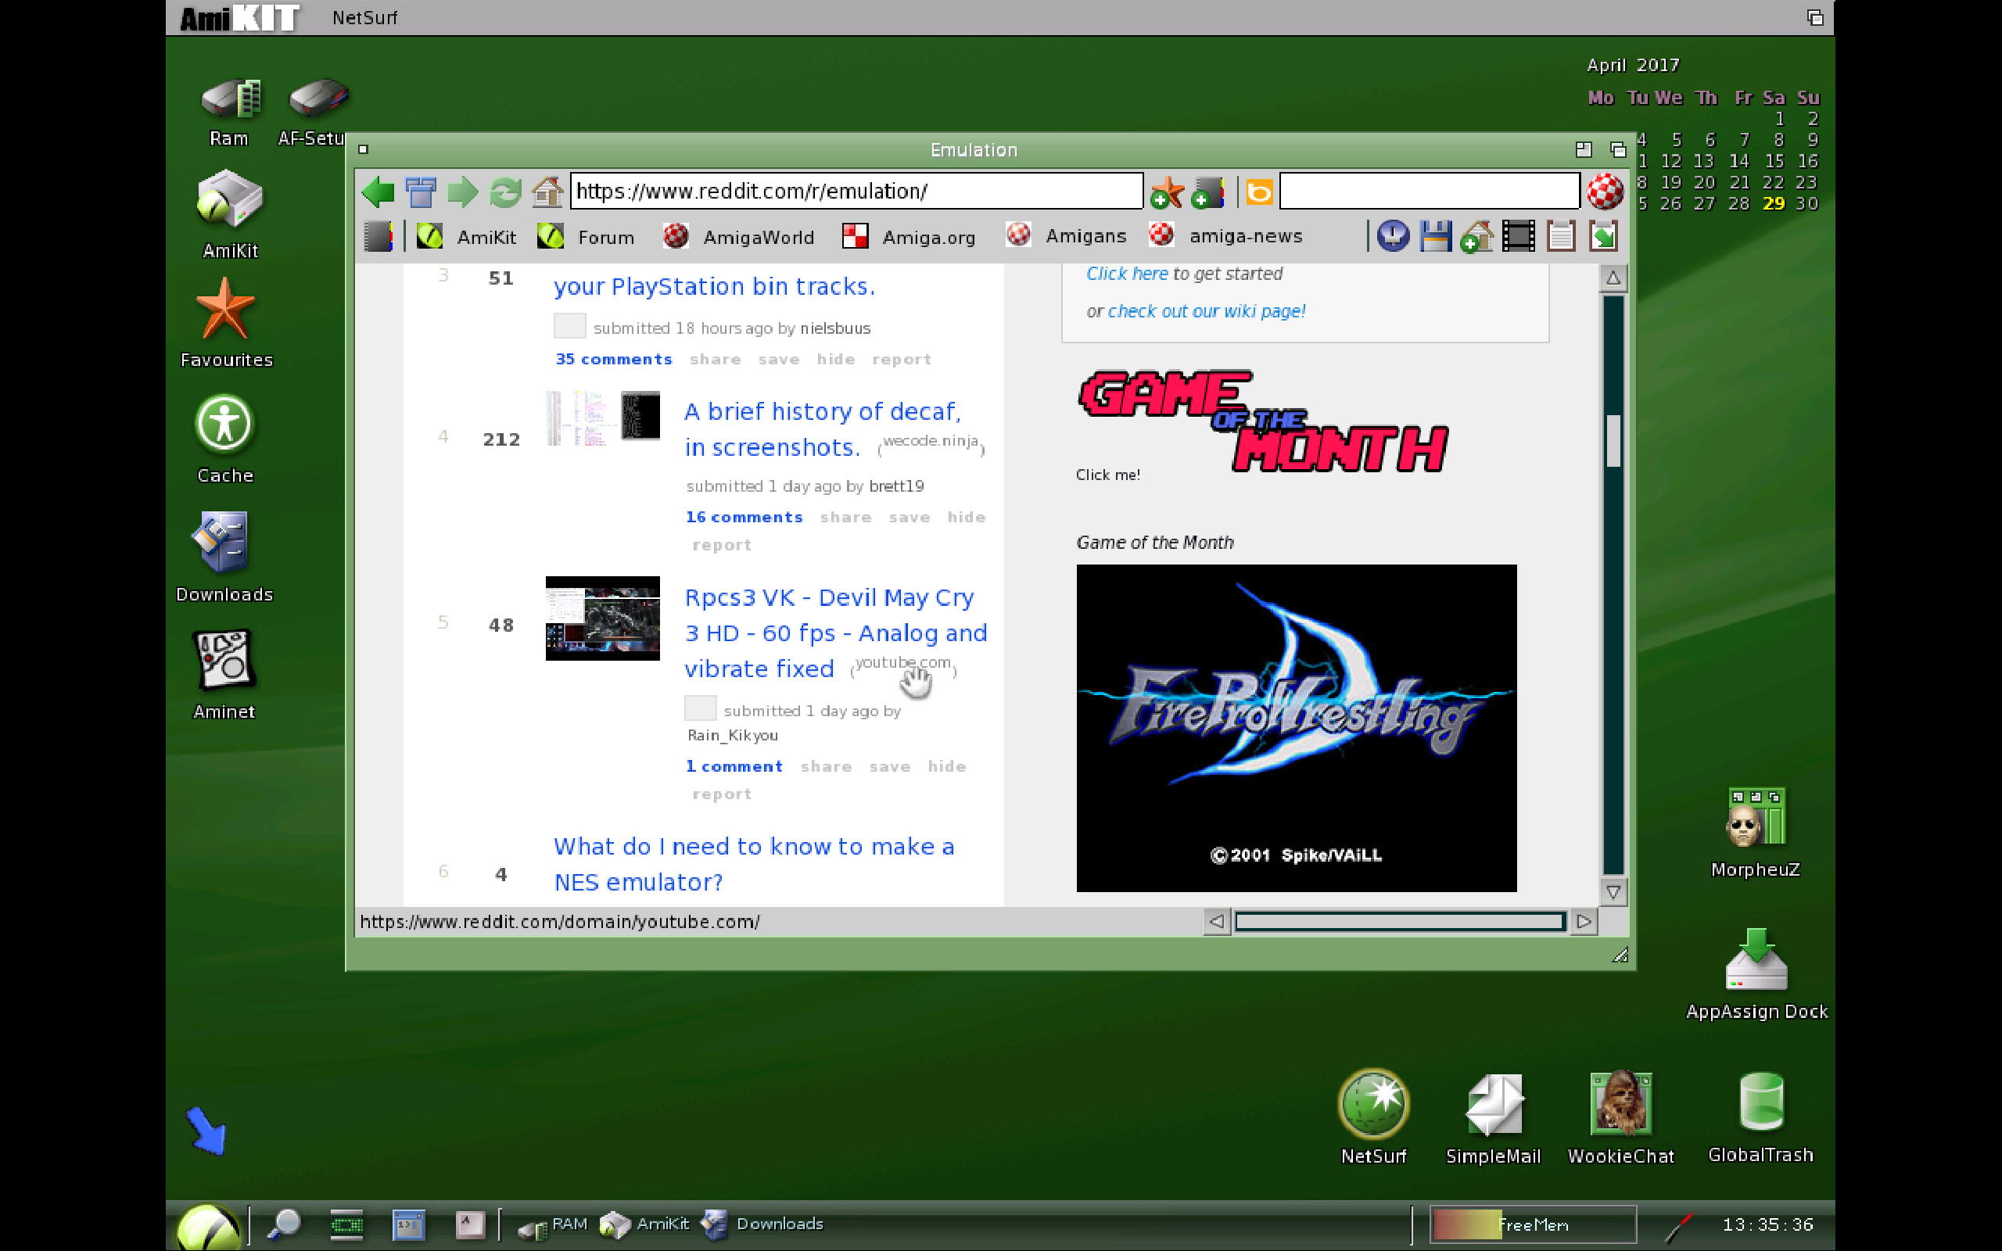
Task: Open the Downloads entry in the taskbar
Action: tap(762, 1224)
